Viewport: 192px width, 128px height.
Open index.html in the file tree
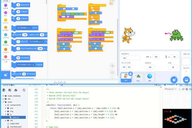tap(15, 123)
